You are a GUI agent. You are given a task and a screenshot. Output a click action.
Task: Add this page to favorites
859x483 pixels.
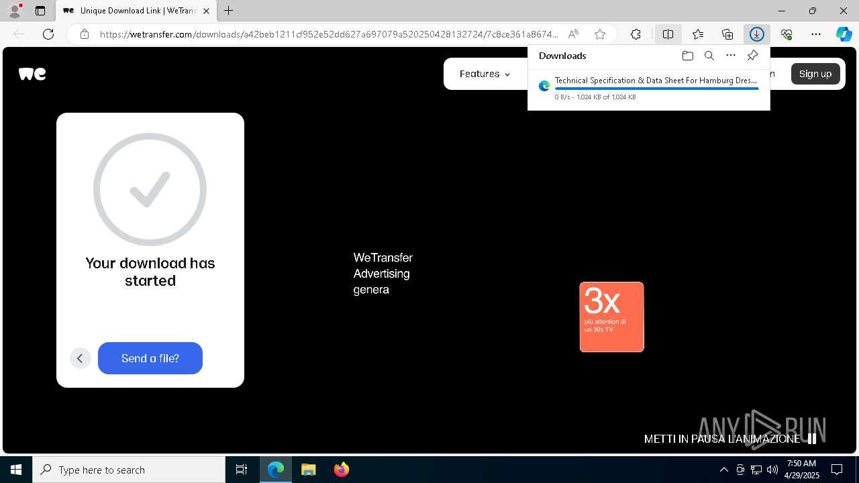pyautogui.click(x=600, y=34)
